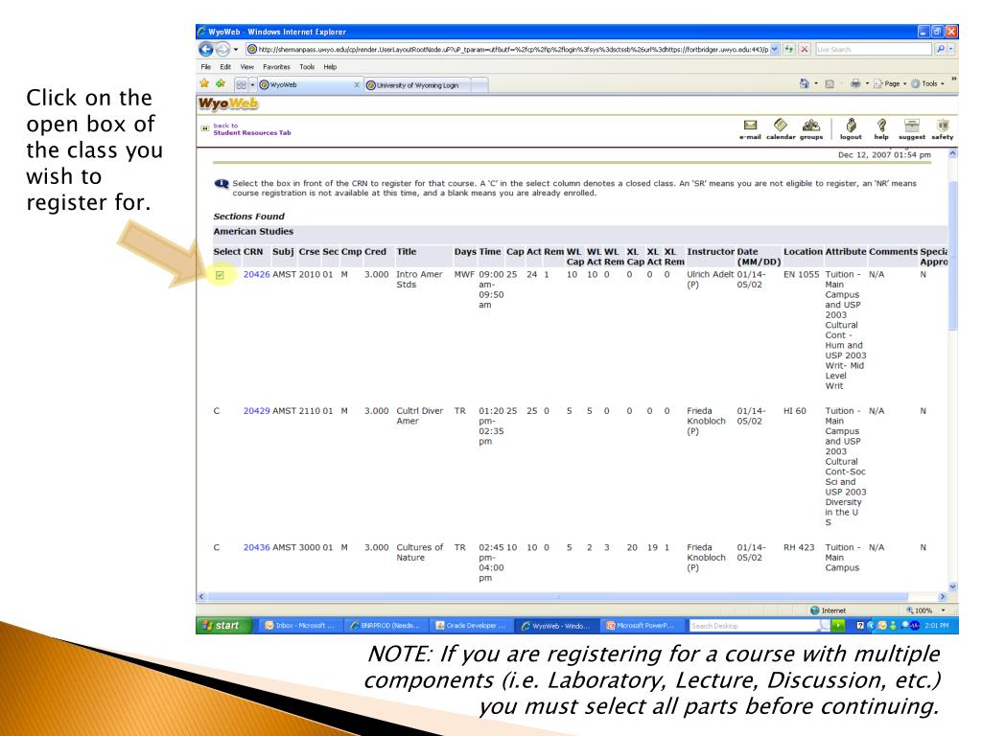
Task: Open the Help menu
Action: tap(330, 67)
